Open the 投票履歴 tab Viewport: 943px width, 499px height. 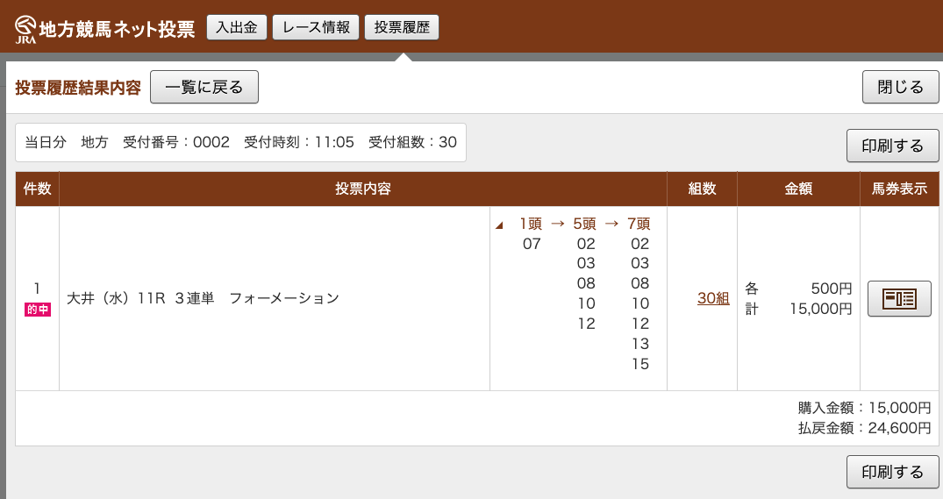[x=402, y=28]
